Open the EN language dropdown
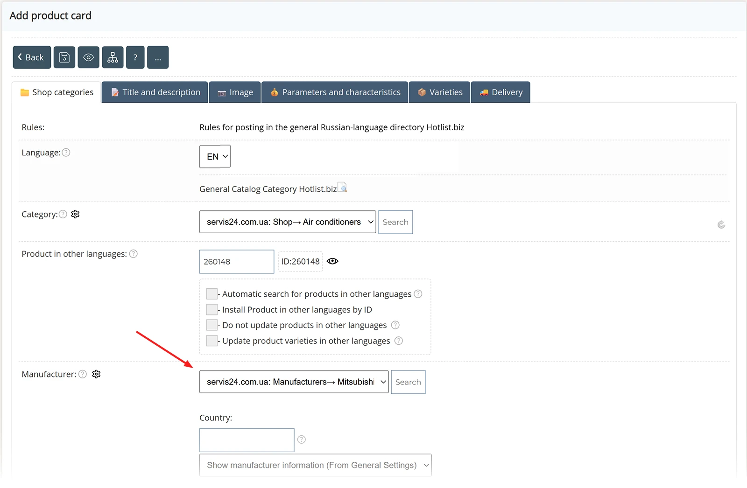 pyautogui.click(x=215, y=157)
